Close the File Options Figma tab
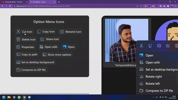The width and height of the screenshot is (178, 100). point(55,2)
